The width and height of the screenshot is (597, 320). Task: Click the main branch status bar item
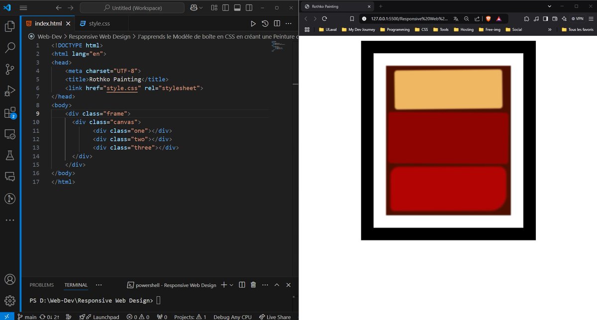27,317
